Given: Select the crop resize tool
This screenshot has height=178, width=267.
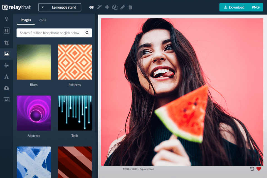Looking at the screenshot, I should tap(6, 43).
